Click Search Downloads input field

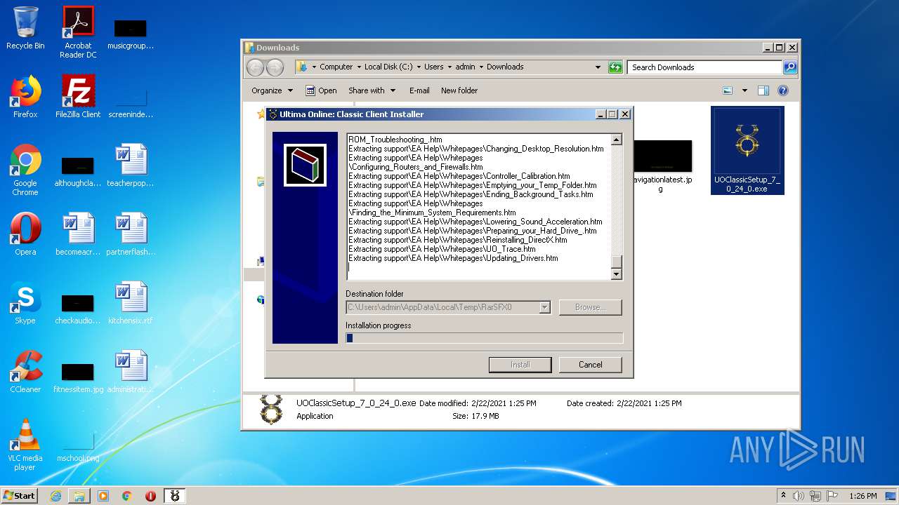[704, 67]
